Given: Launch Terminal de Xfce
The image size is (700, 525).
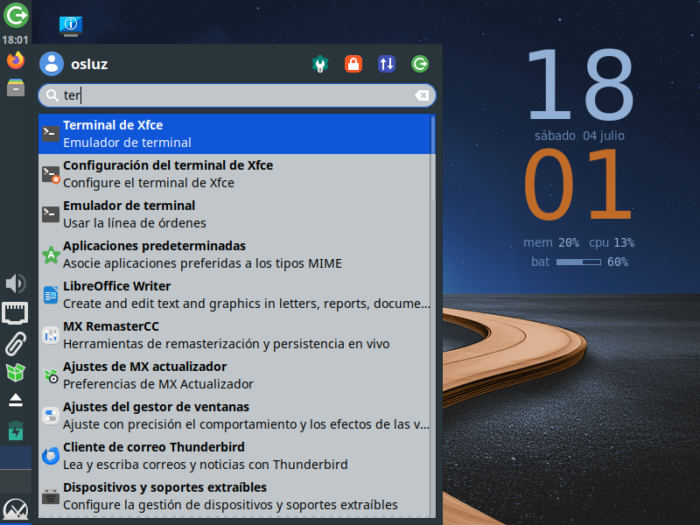Looking at the screenshot, I should tap(234, 134).
